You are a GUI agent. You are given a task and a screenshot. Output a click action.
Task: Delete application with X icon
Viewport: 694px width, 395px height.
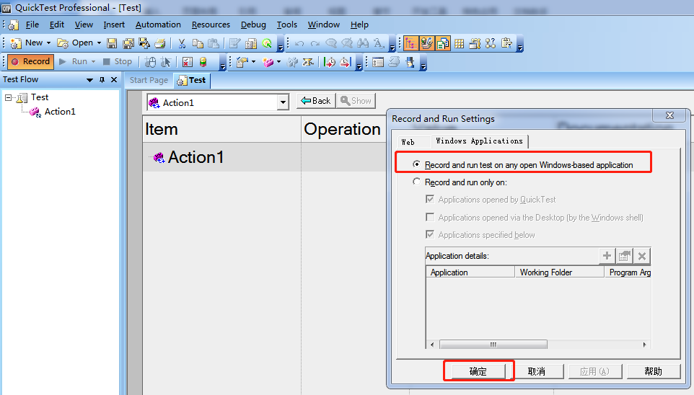[642, 256]
